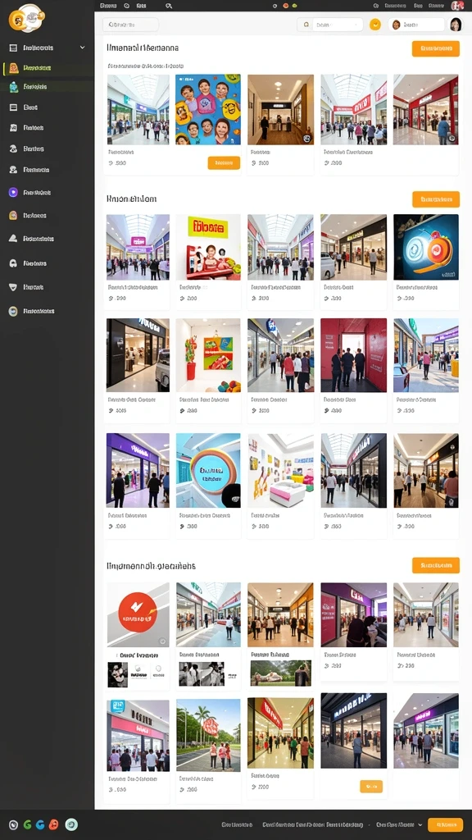Click the small orange button under the cartoon faces card
Viewport: 472px width, 840px height.
224,163
